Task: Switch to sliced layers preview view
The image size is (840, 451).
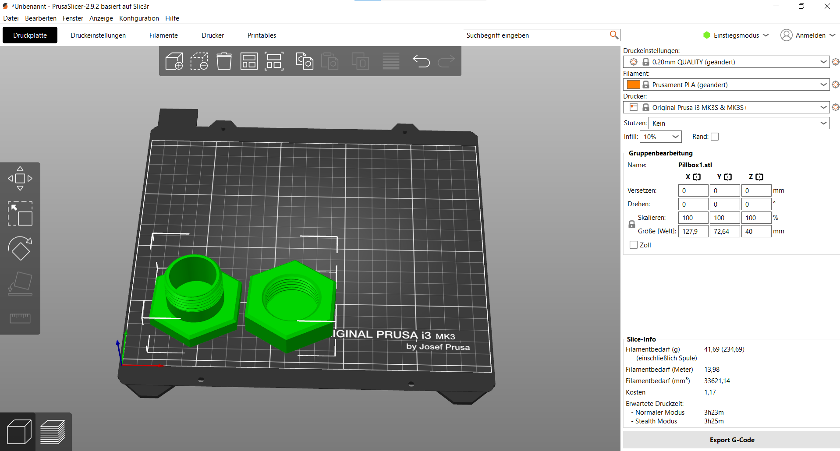Action: (53, 432)
